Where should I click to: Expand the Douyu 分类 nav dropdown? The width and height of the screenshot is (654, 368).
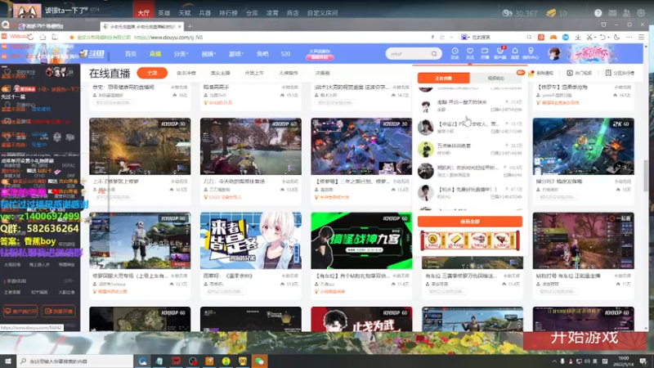181,54
